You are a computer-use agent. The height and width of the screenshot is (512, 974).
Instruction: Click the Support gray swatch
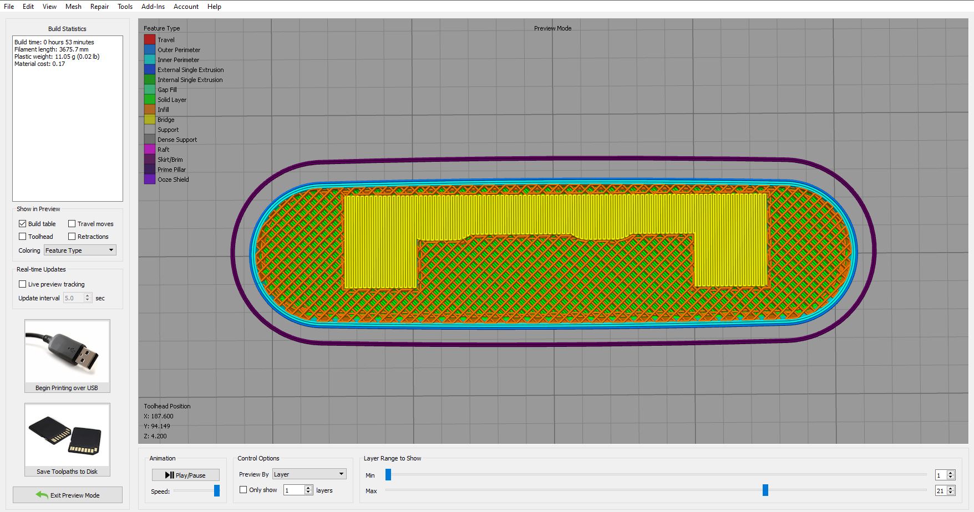click(x=150, y=130)
